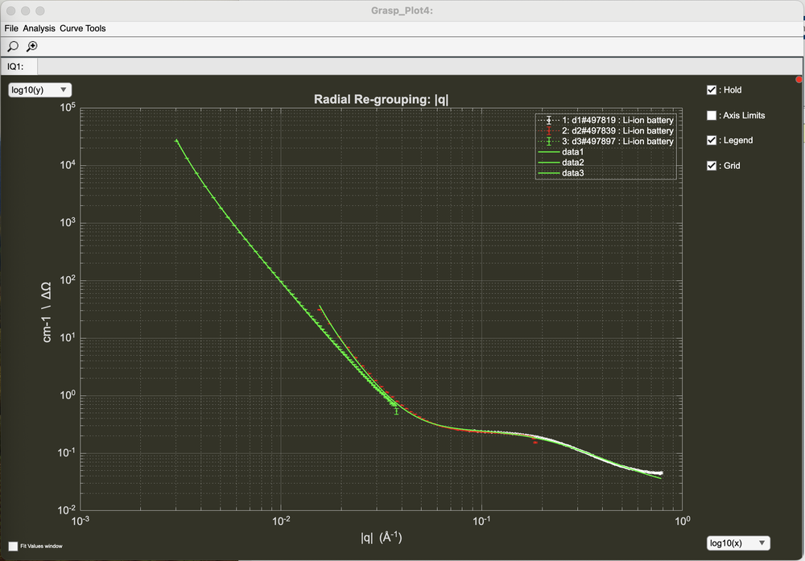This screenshot has height=561, width=805.
Task: Open the Analysis menu
Action: click(39, 28)
